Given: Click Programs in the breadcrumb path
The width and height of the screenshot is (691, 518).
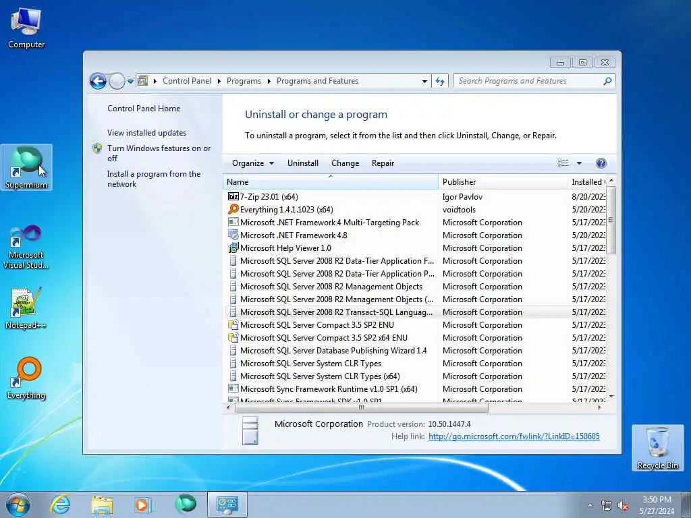Looking at the screenshot, I should (x=244, y=81).
